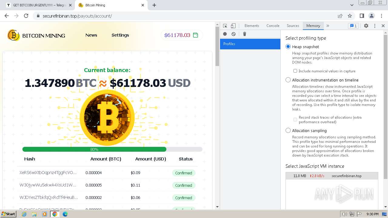Switch to Console tab
The width and height of the screenshot is (388, 218).
coord(273,26)
